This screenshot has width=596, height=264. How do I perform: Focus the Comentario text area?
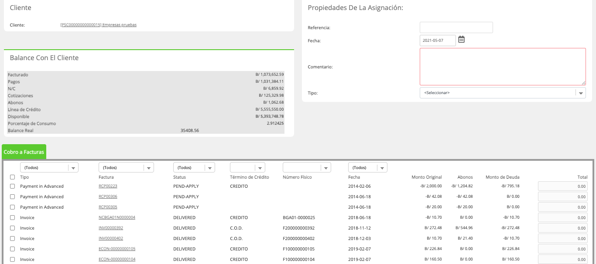coord(503,67)
